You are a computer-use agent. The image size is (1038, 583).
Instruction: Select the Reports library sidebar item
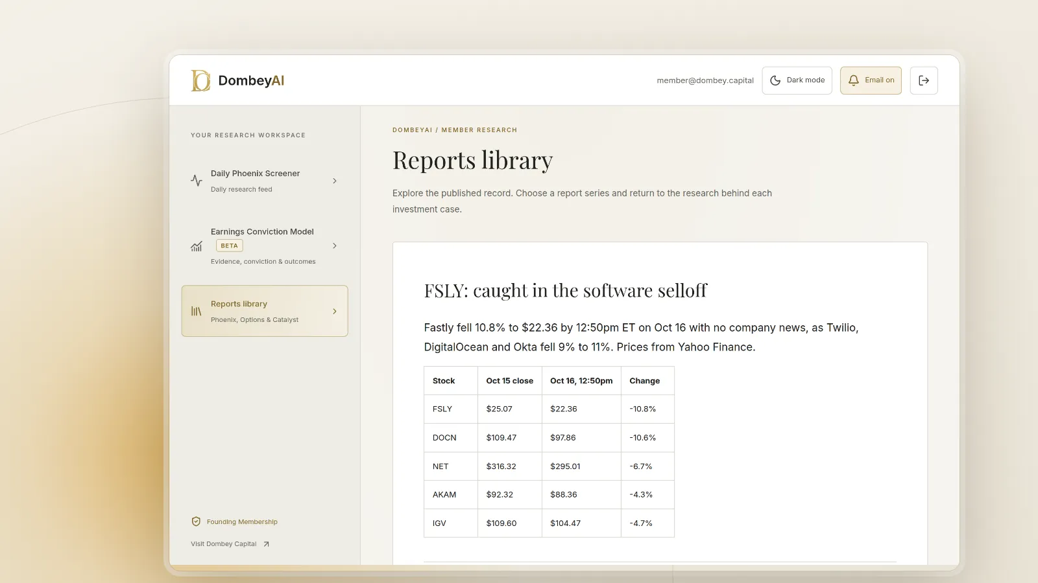click(265, 311)
